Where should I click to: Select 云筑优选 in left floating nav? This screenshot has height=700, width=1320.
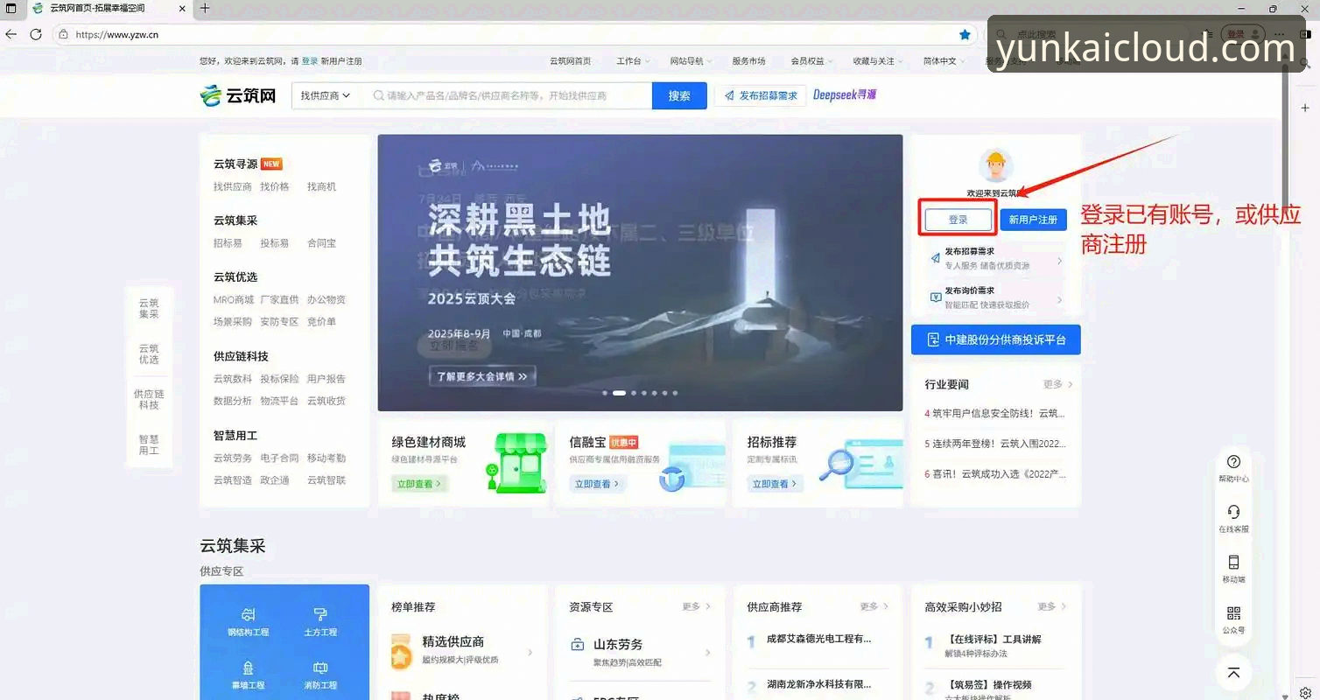[149, 353]
